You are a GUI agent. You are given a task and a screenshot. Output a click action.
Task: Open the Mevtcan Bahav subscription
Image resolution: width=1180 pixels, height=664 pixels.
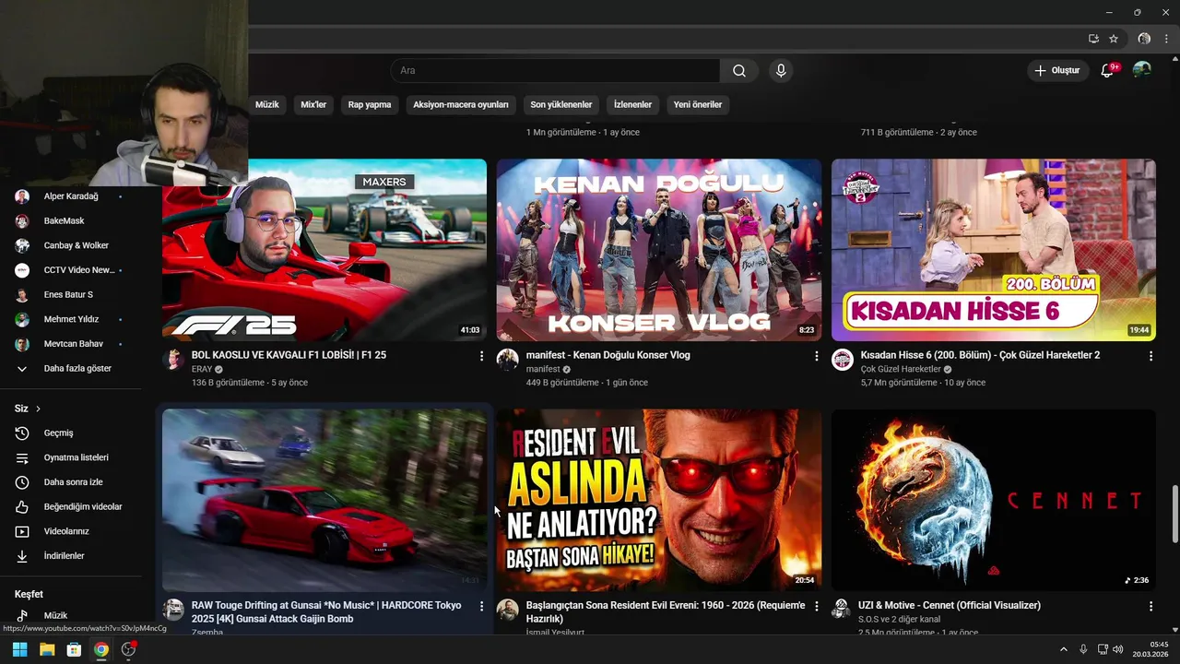tap(72, 344)
